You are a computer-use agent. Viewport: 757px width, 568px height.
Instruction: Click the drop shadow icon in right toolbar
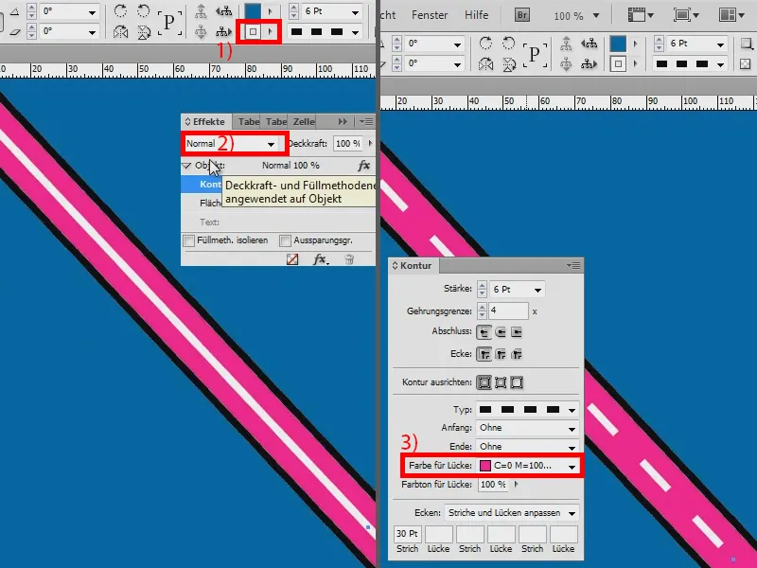pyautogui.click(x=747, y=44)
